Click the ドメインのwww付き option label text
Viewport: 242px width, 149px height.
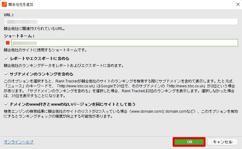[x=73, y=104]
